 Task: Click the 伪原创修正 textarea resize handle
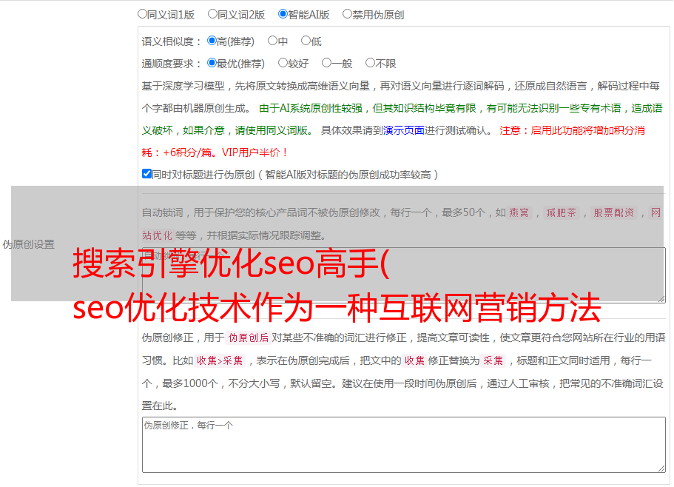coord(661,468)
